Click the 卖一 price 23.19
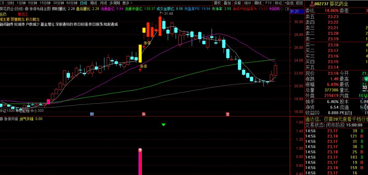This screenshot has height=175, width=368. pos(333,39)
